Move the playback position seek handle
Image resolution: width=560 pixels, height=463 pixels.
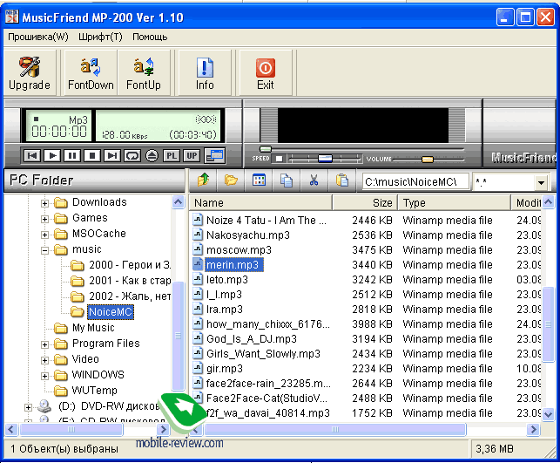[266, 148]
